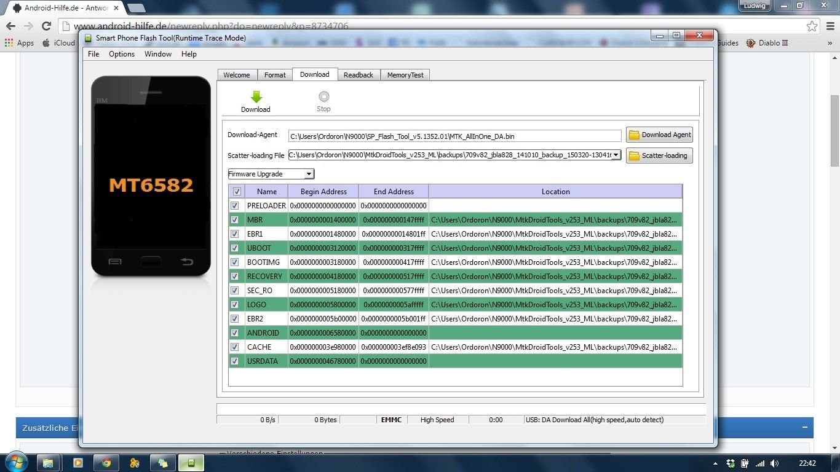Click the taskbar clock showing 22:42
The image size is (840, 472).
(x=807, y=463)
